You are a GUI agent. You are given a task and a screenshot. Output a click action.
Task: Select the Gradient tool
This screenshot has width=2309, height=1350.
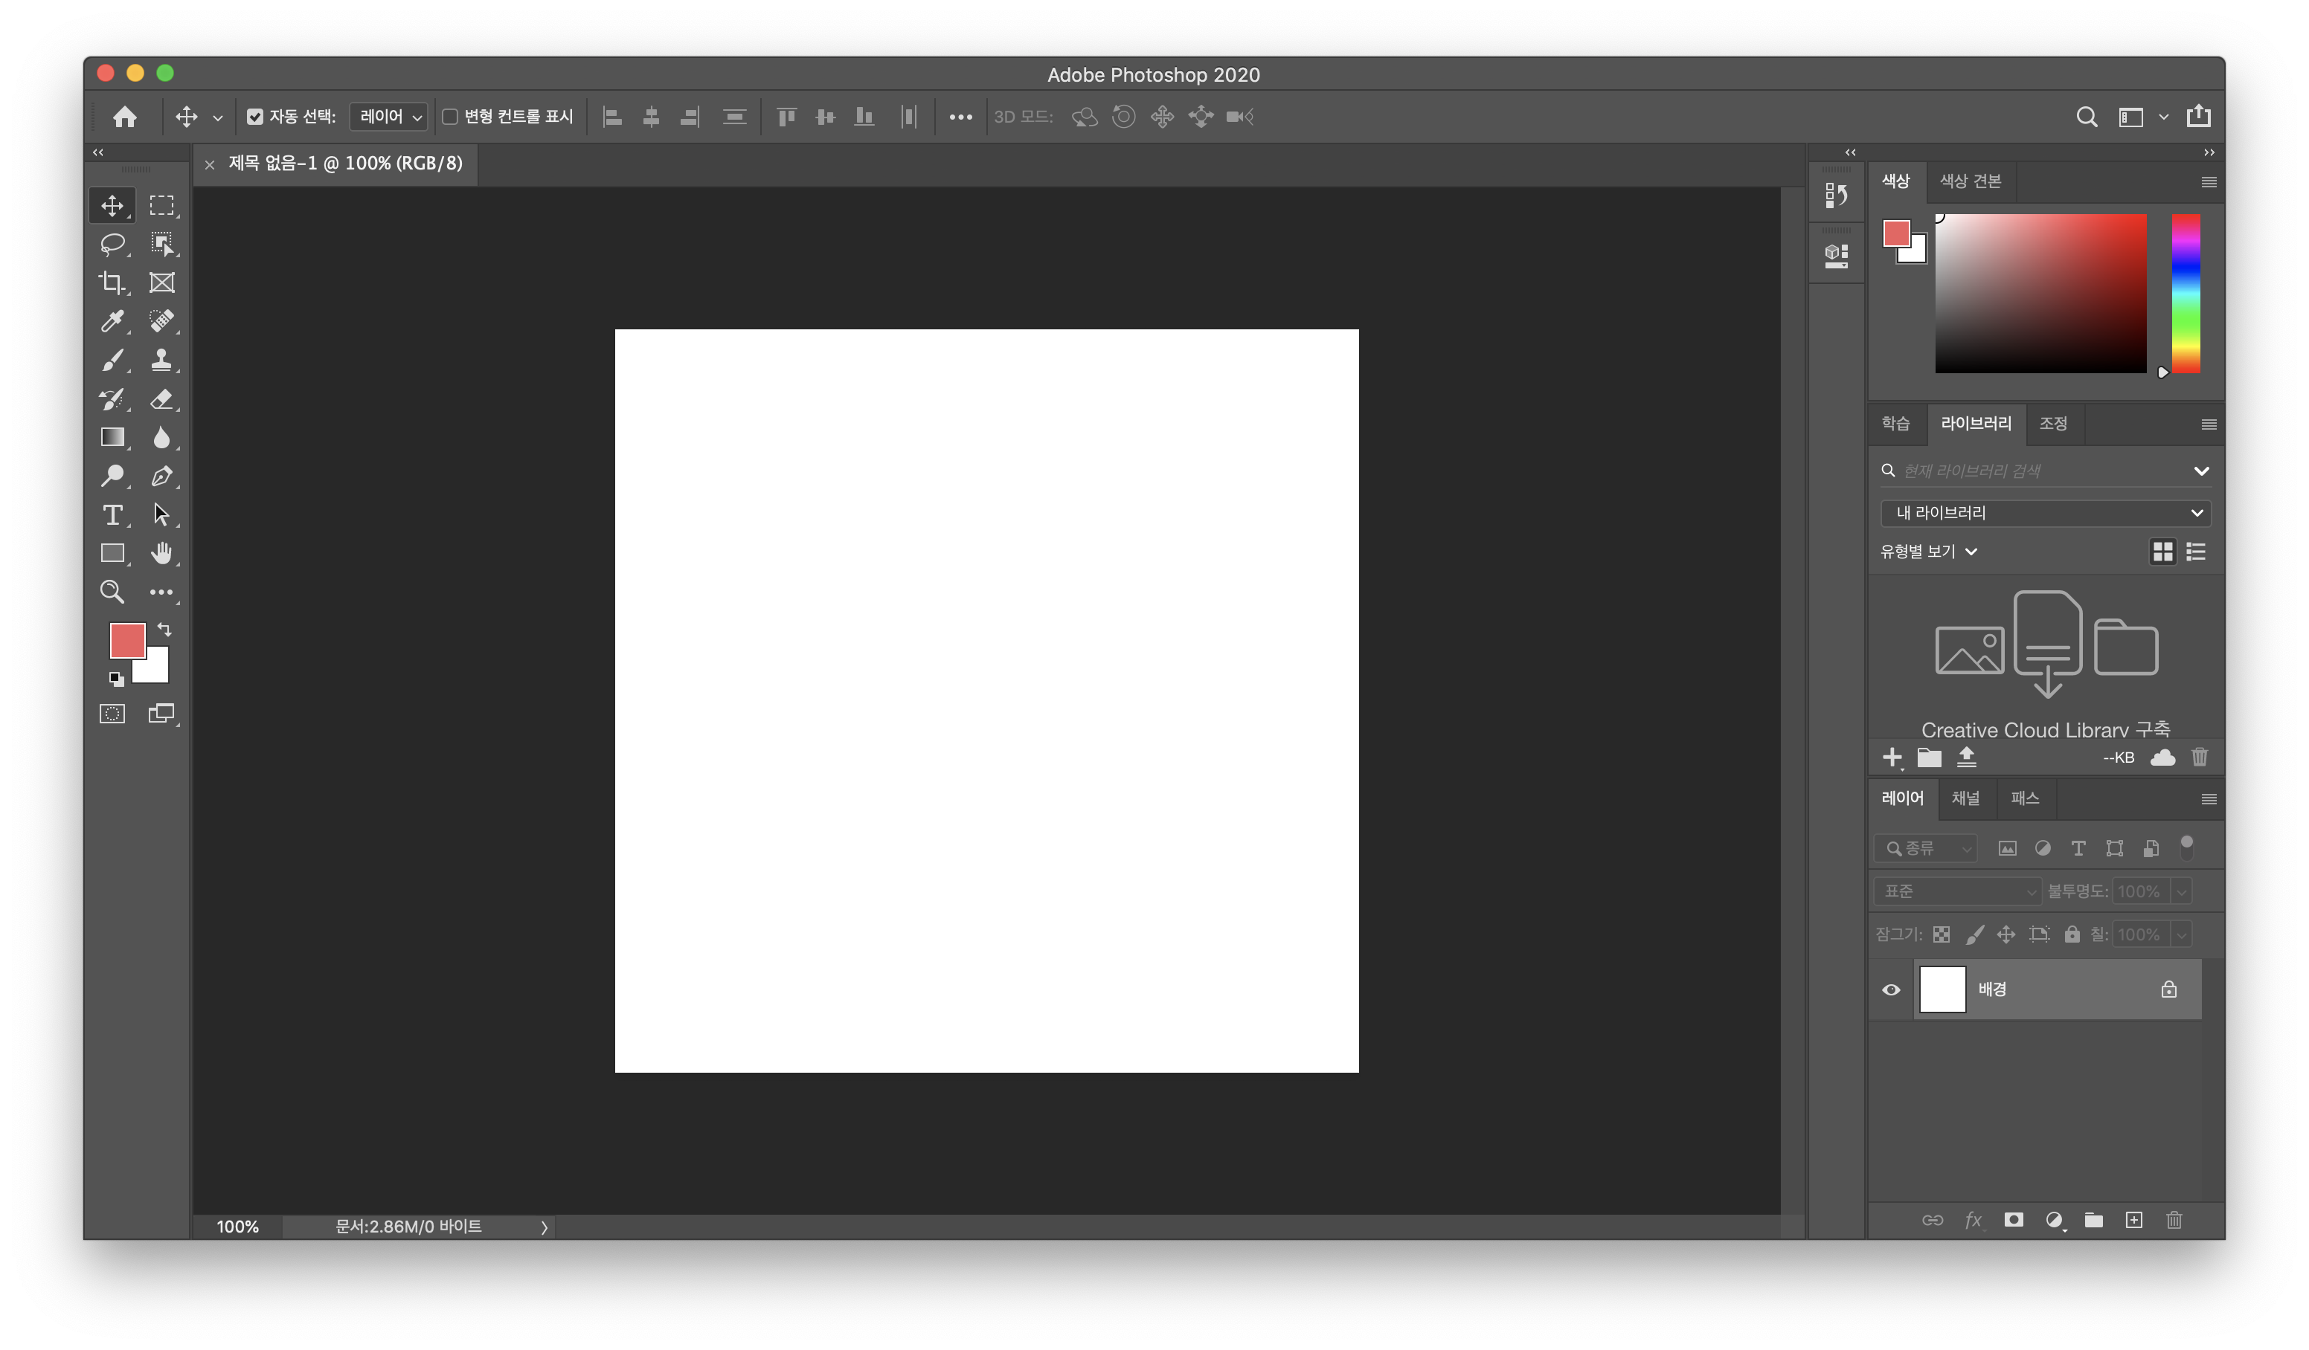point(112,437)
